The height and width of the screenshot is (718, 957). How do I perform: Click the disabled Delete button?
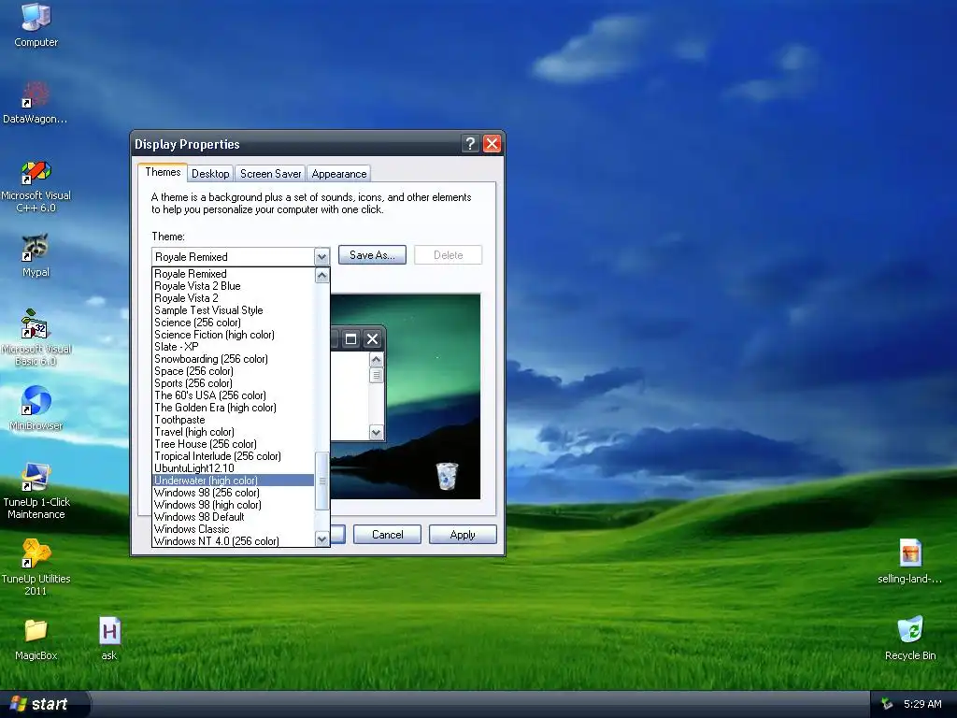[448, 255]
